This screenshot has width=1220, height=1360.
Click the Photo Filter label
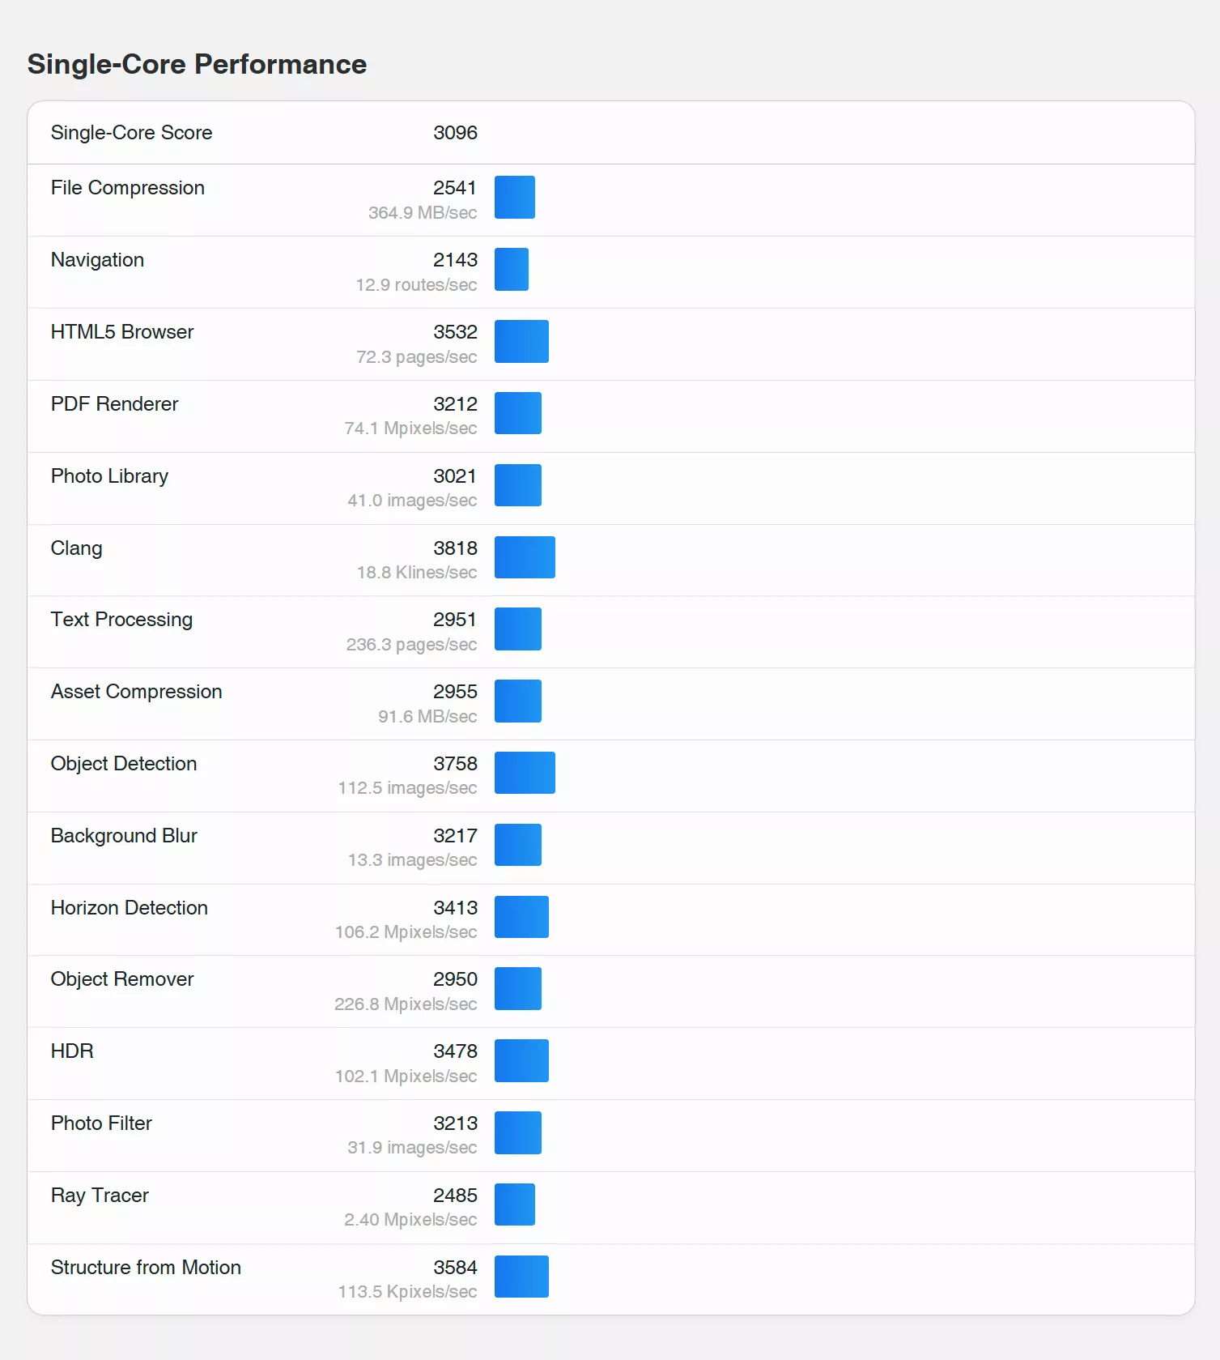point(101,1123)
